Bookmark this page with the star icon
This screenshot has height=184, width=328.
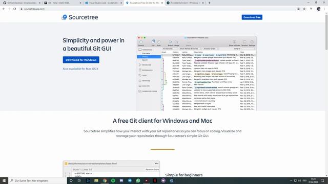[x=304, y=9]
